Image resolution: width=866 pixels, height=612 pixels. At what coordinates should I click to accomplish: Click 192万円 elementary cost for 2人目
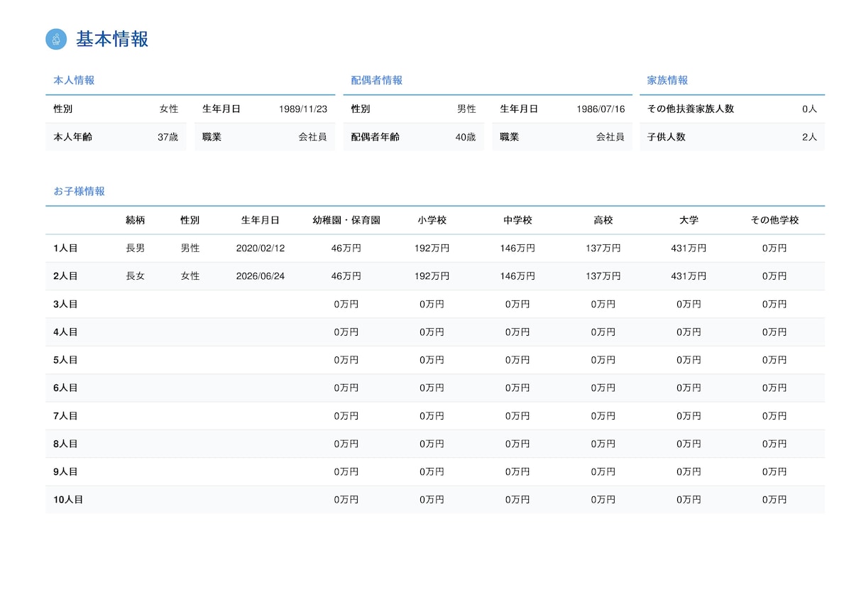coord(432,276)
